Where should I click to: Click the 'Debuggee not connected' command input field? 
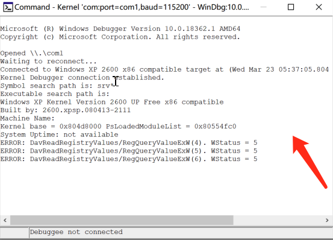pos(181,232)
